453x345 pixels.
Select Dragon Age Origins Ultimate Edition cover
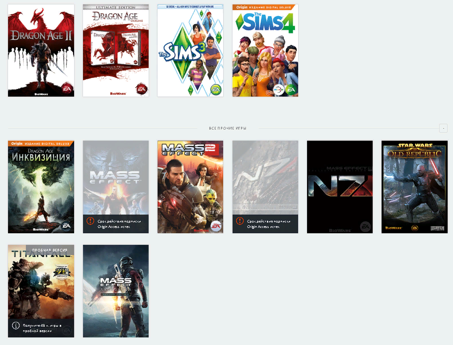[116, 50]
